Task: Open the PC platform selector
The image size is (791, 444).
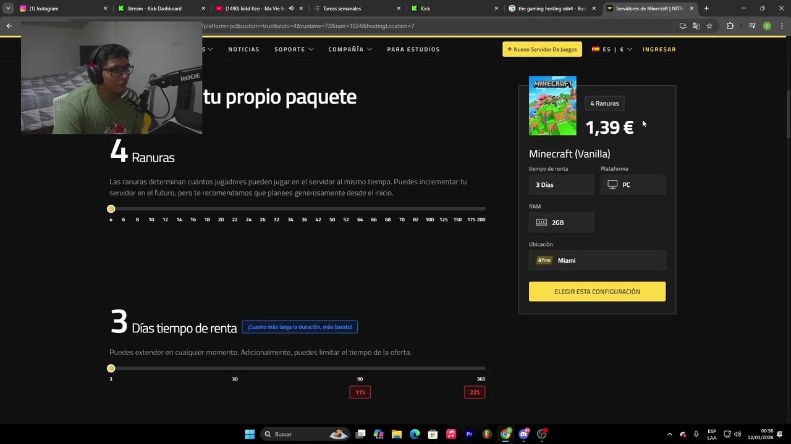Action: 633,185
